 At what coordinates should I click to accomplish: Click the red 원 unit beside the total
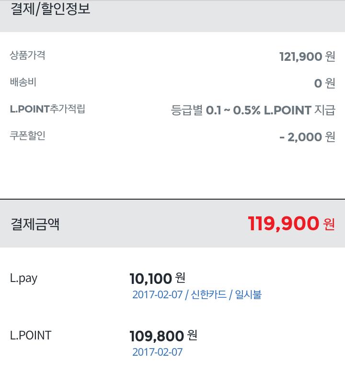pyautogui.click(x=329, y=224)
